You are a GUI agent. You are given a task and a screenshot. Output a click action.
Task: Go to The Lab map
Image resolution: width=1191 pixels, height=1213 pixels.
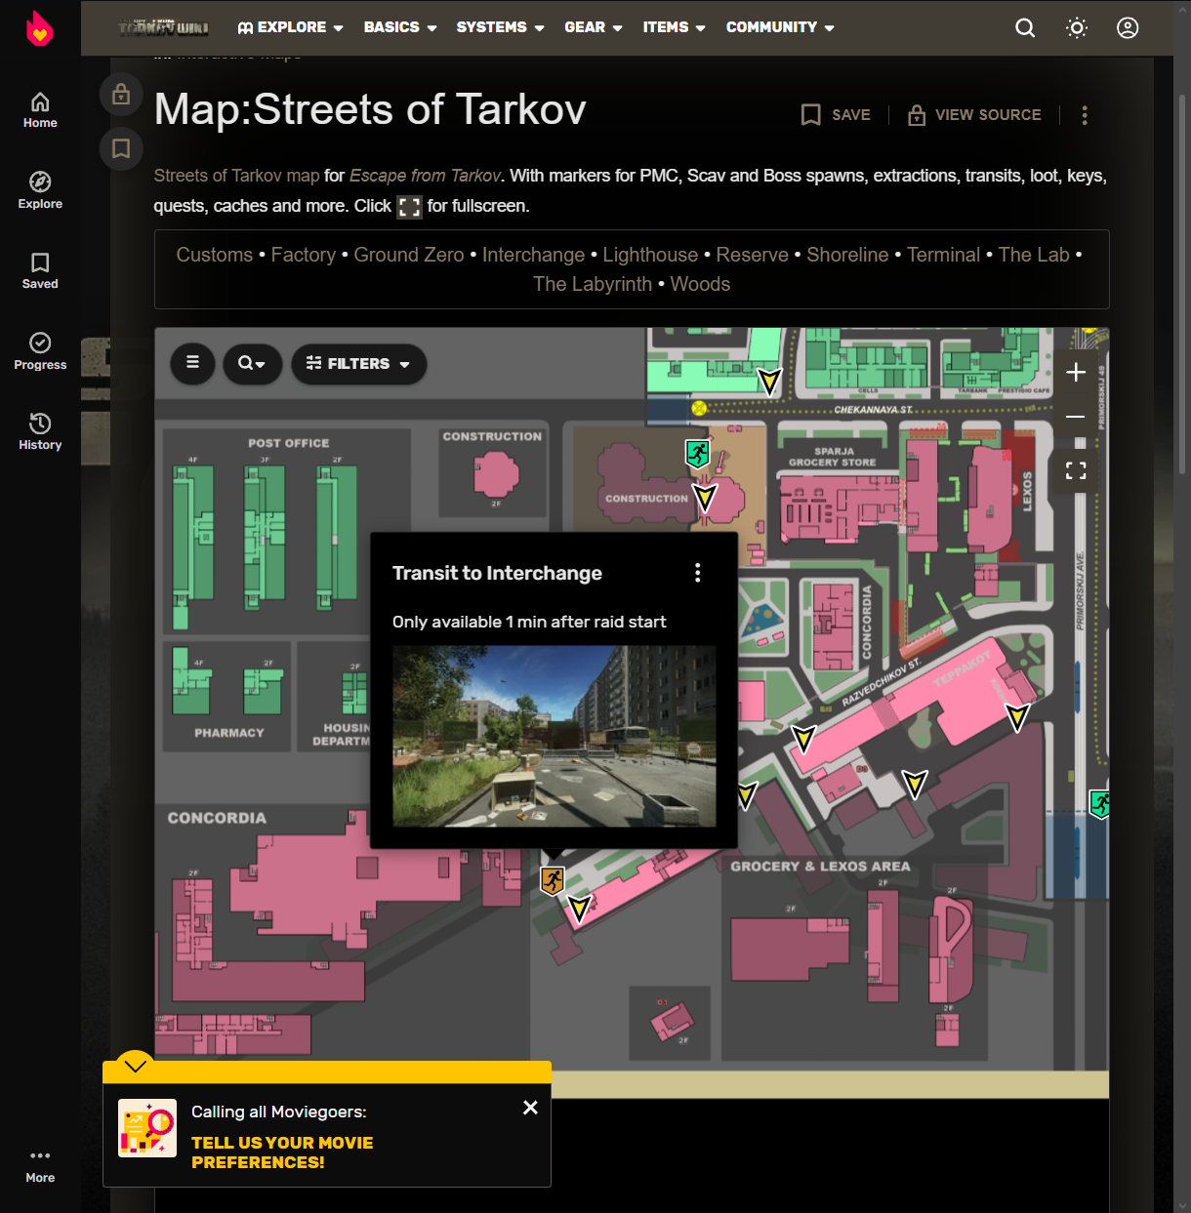[1034, 255]
